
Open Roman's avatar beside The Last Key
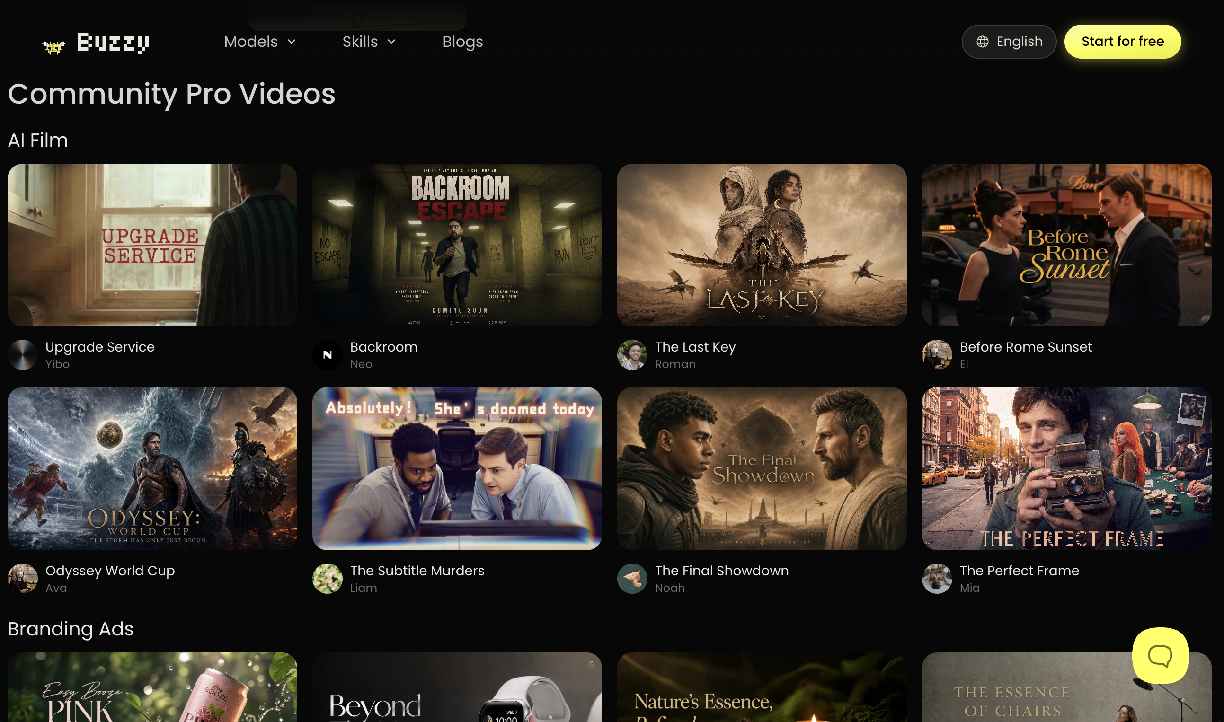[632, 355]
